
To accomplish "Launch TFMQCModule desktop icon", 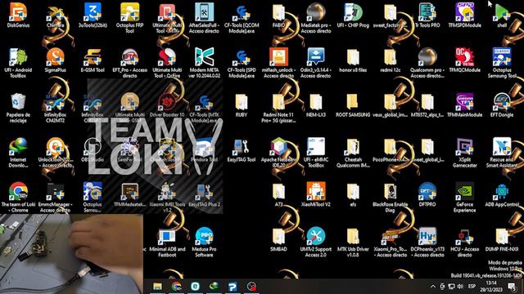I will pyautogui.click(x=464, y=57).
